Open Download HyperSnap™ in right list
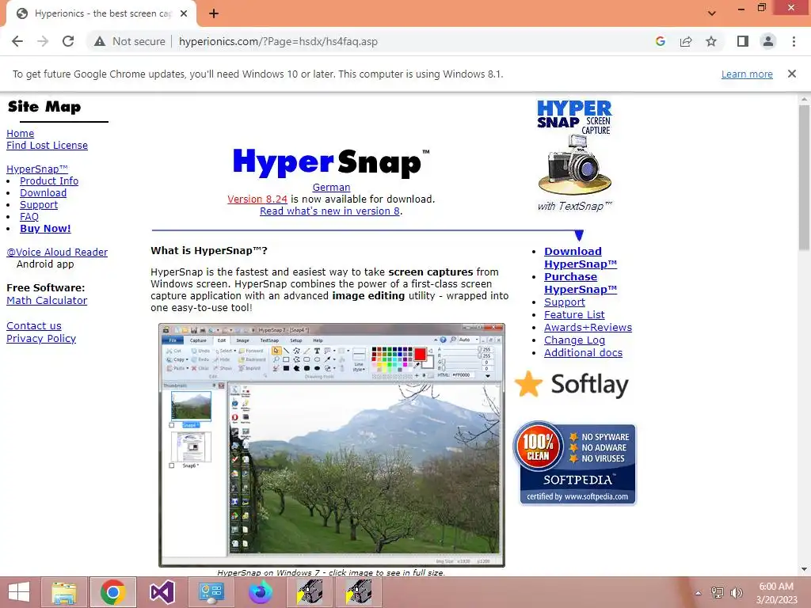 581,257
